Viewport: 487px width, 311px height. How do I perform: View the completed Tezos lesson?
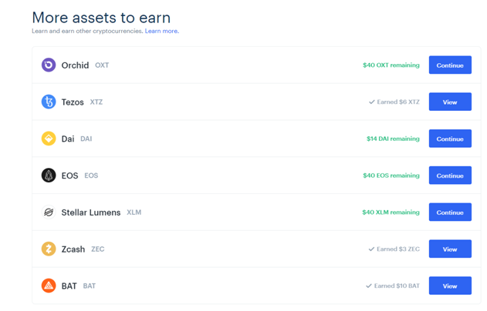[x=450, y=102]
